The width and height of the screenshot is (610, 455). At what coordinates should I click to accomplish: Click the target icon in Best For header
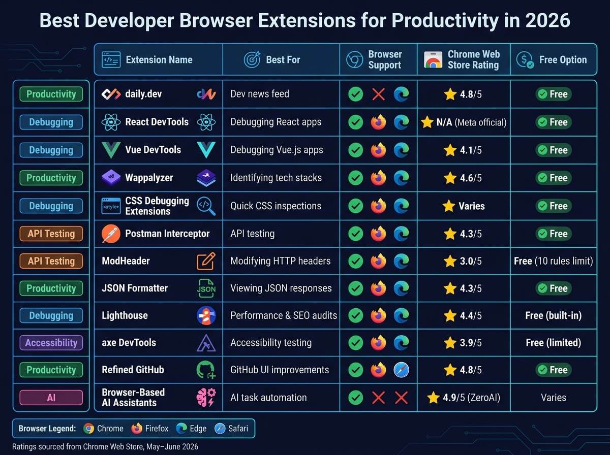pos(252,59)
